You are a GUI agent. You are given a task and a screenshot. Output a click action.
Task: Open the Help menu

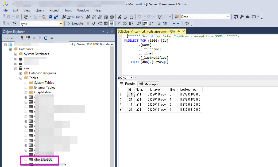[x=98, y=10]
